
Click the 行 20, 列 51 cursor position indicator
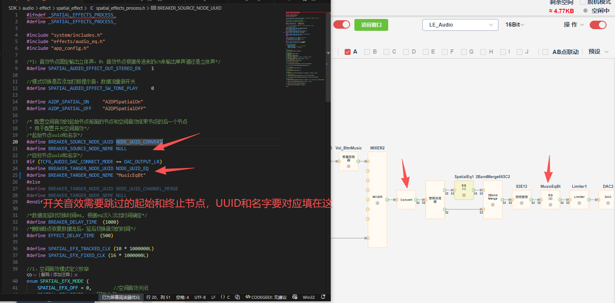(158, 297)
